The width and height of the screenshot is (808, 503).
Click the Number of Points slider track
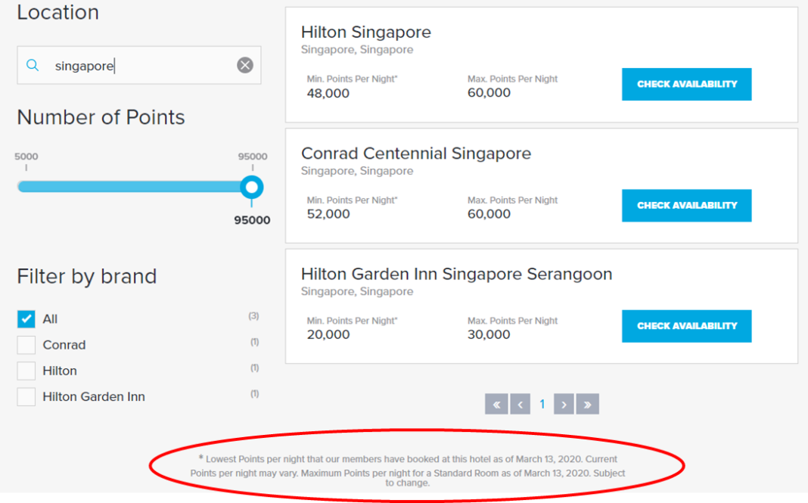pos(136,187)
